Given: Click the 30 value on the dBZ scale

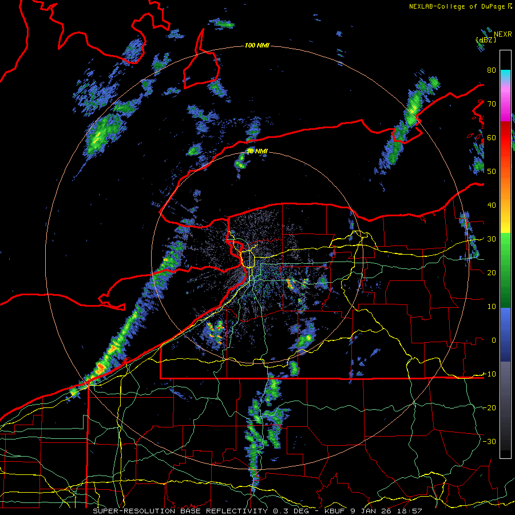Looking at the screenshot, I should pyautogui.click(x=492, y=239).
